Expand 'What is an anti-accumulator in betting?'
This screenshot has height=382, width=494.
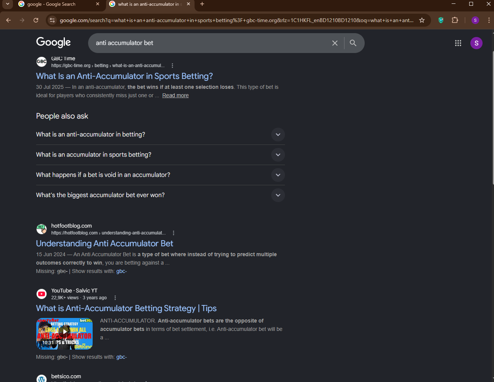pyautogui.click(x=160, y=135)
